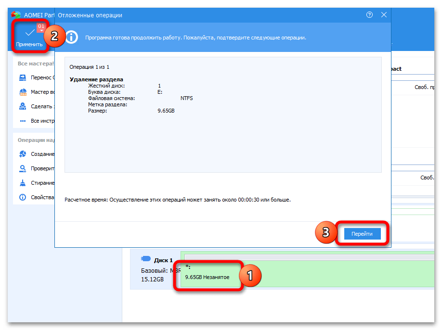The image size is (442, 330).
Task: Click the Перейти button
Action: click(x=362, y=234)
